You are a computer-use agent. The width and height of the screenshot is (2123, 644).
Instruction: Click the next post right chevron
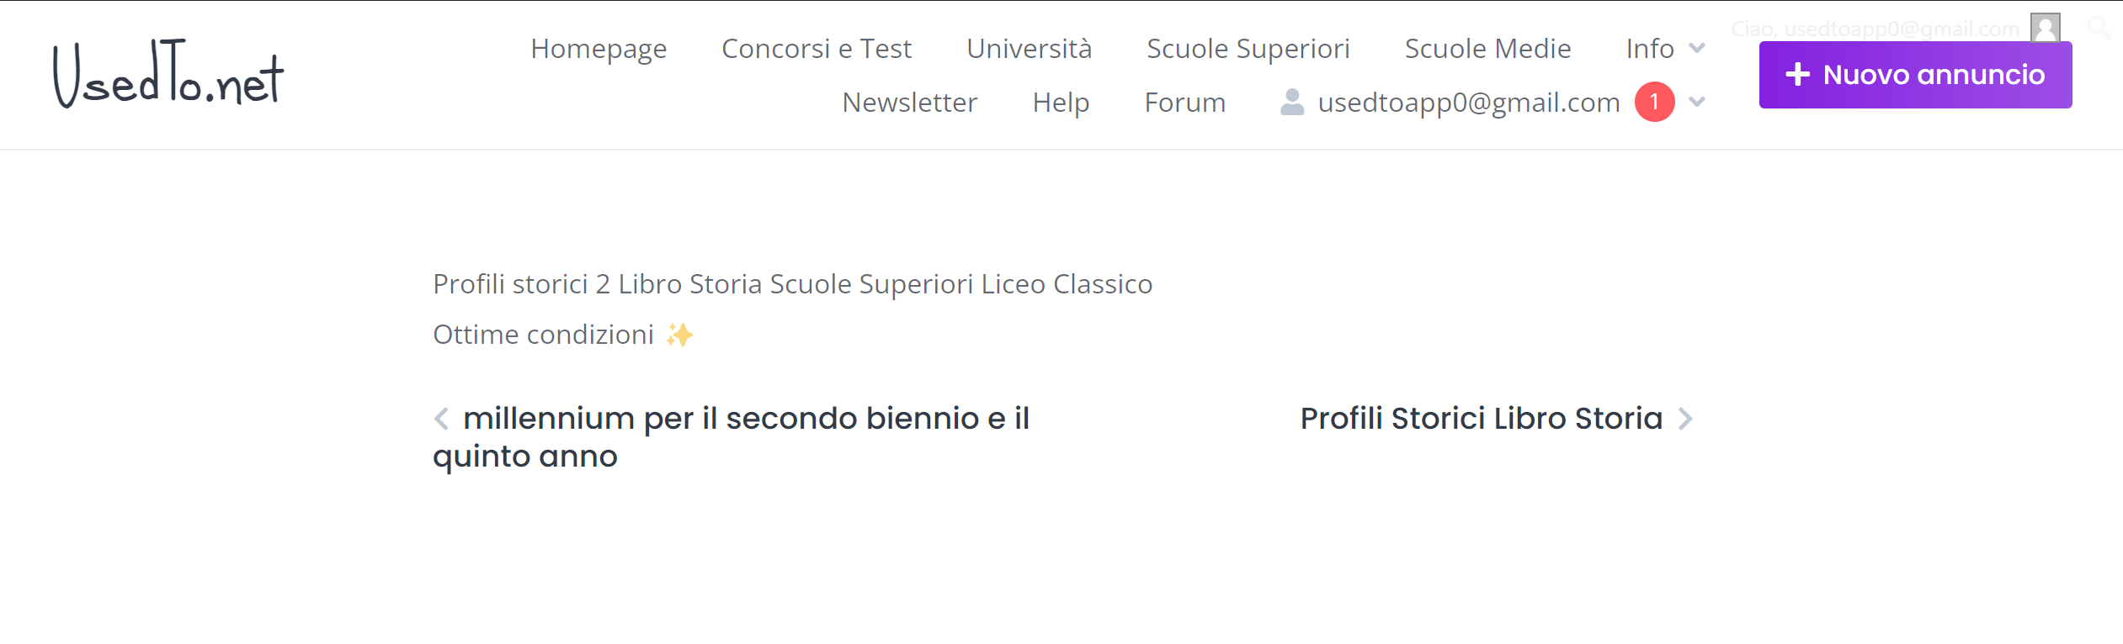point(1685,419)
